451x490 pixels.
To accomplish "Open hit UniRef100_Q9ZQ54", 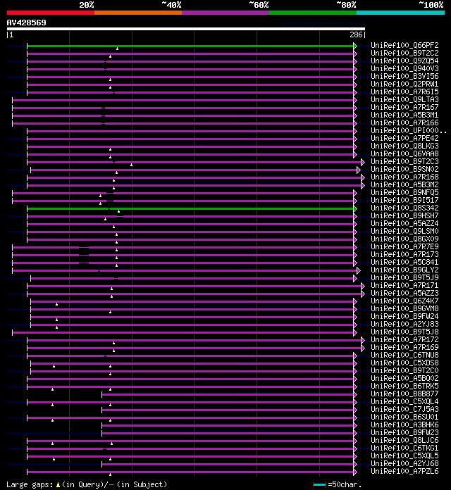I will [x=404, y=61].
